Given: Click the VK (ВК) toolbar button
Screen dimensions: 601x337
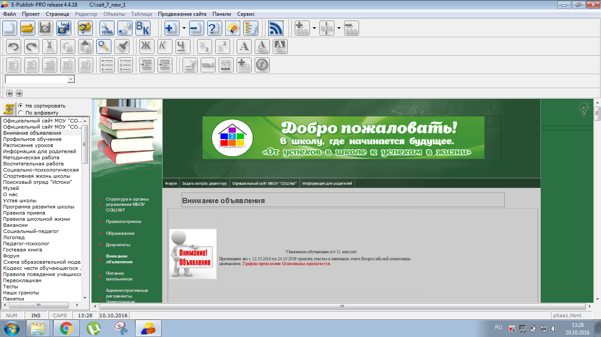Looking at the screenshot, I should click(143, 28).
